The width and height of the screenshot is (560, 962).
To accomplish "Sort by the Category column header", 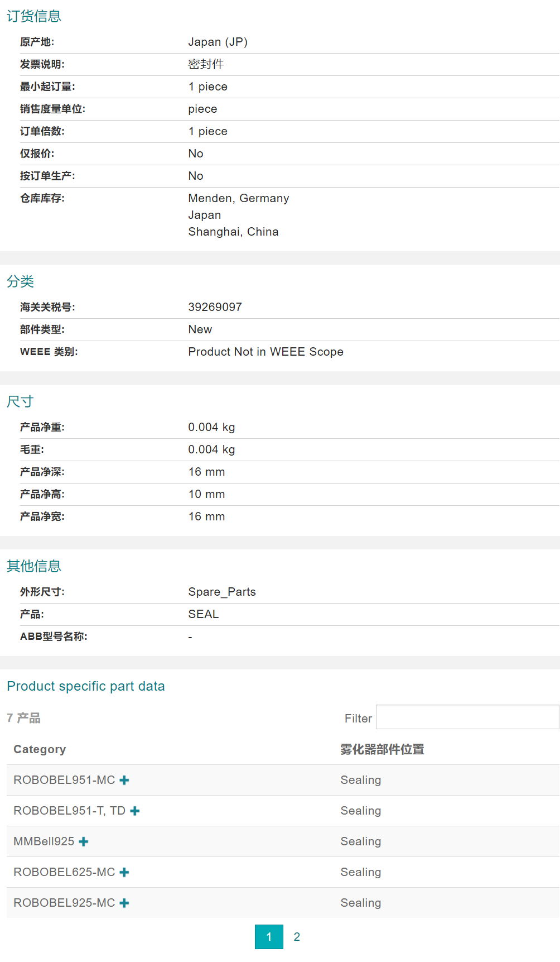I will (x=40, y=749).
